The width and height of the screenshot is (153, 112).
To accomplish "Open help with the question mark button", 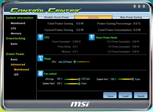I will pos(135,6).
